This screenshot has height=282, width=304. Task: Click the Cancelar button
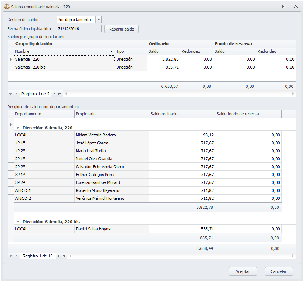(279, 271)
